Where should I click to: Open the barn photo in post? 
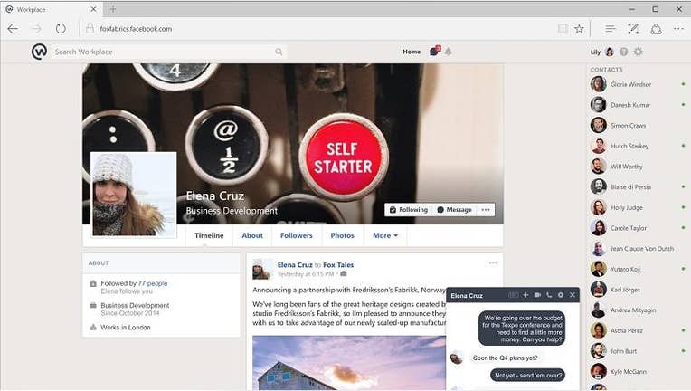pos(349,363)
